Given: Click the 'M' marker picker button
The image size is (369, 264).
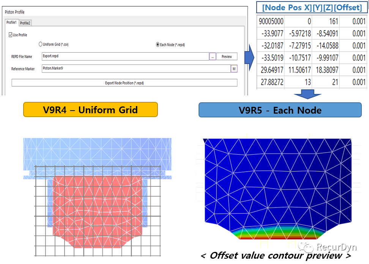Looking at the screenshot, I should [x=234, y=69].
